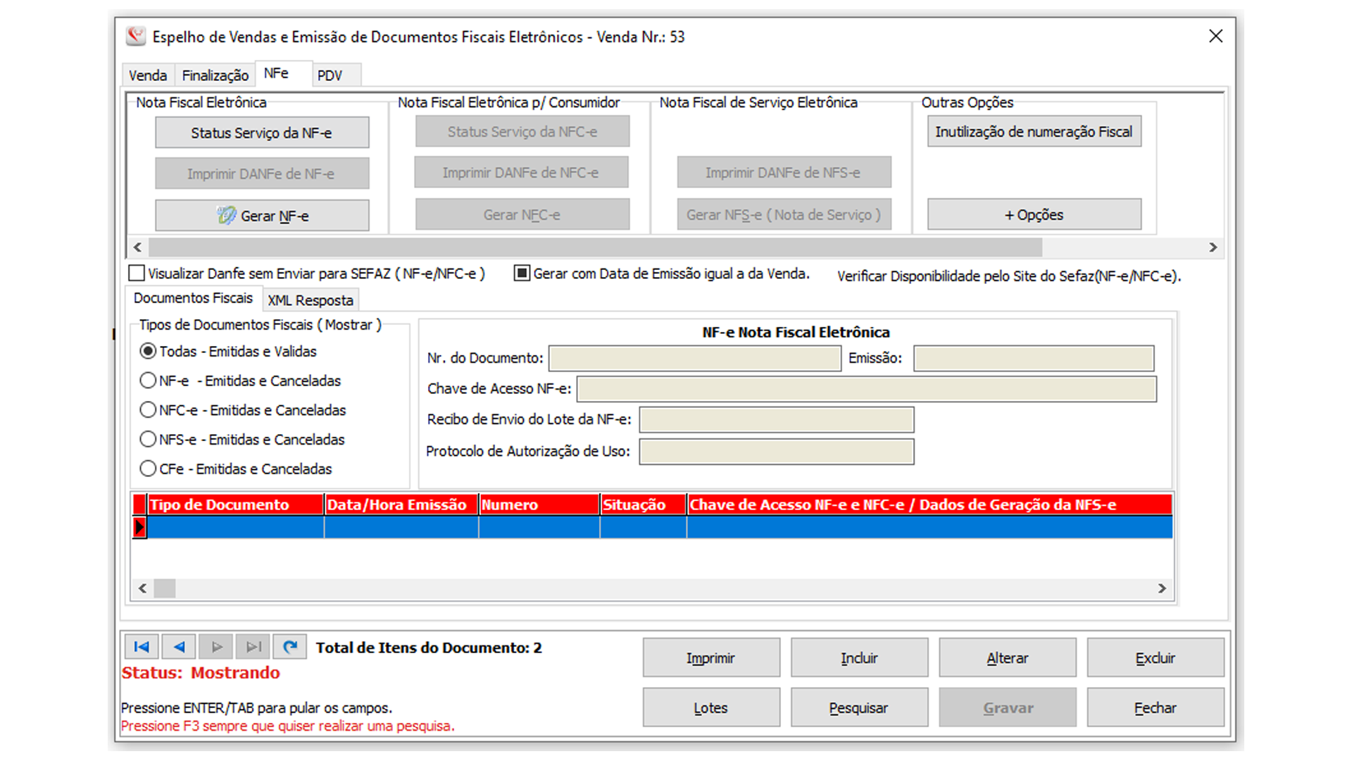The width and height of the screenshot is (1352, 761).
Task: Open the Lotes button
Action: 711,707
